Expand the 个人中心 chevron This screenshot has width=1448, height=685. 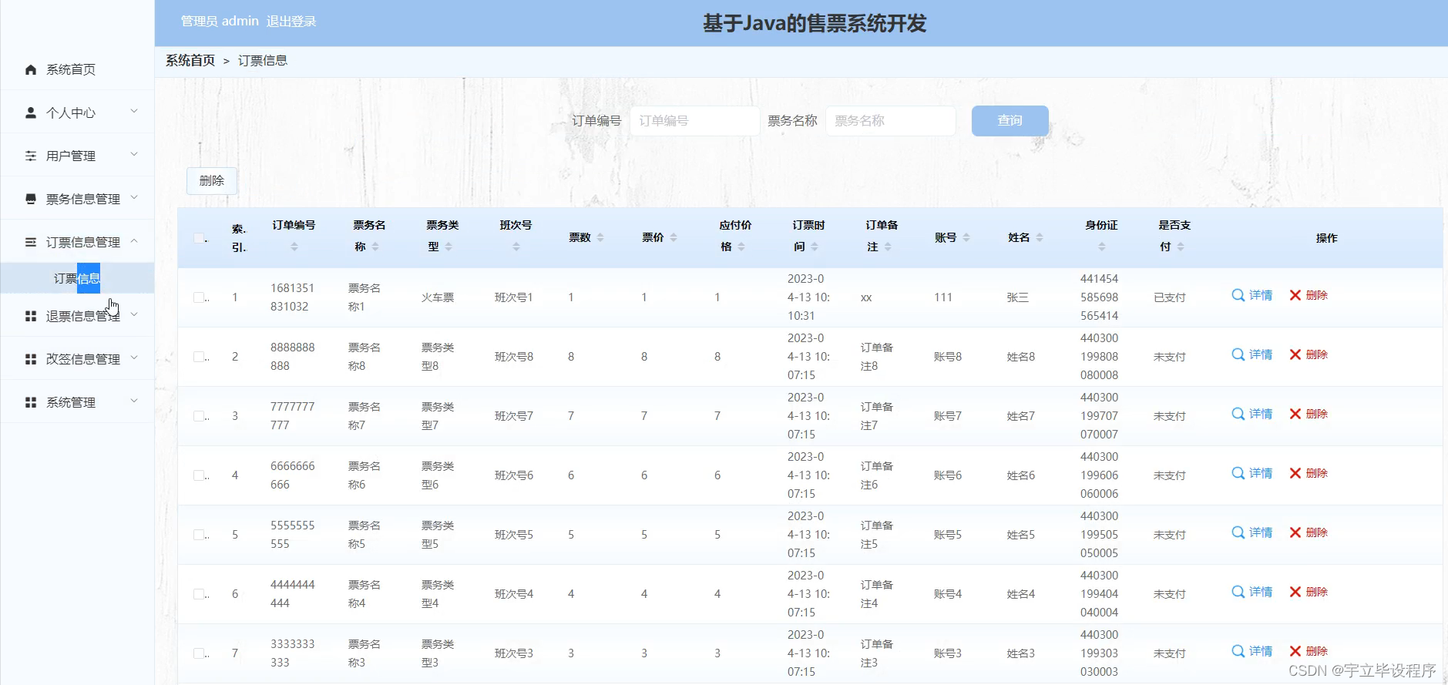tap(134, 112)
